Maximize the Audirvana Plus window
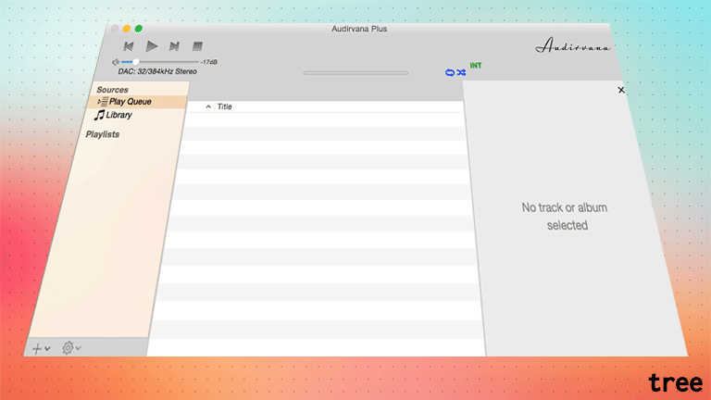711x400 pixels. (139, 29)
